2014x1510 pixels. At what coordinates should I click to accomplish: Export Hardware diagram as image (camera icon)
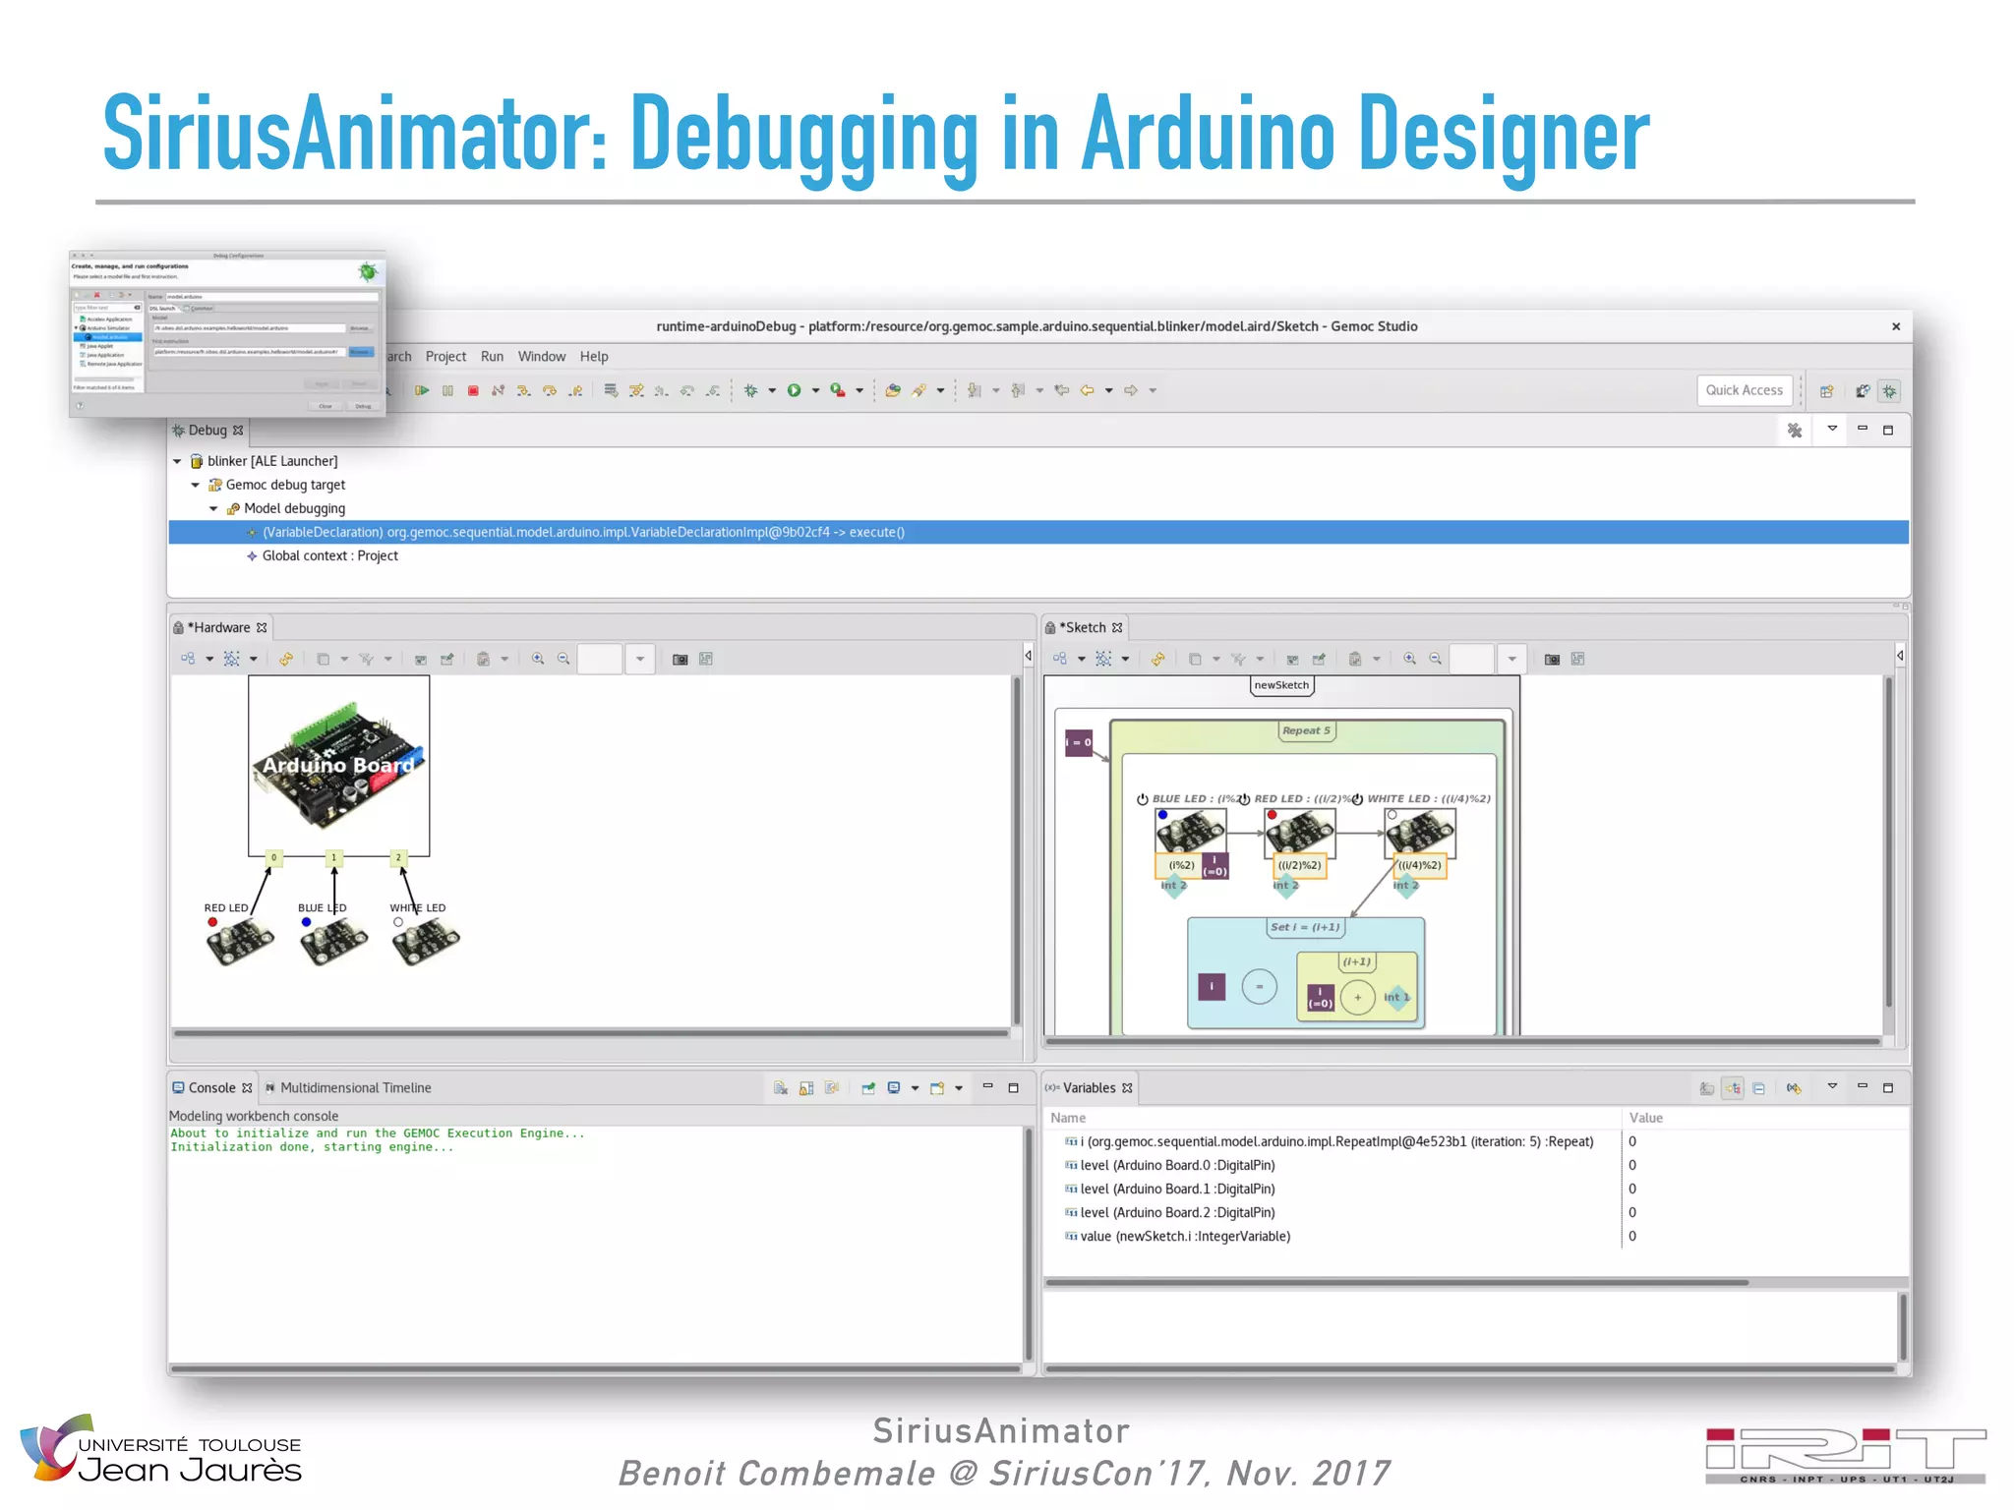[x=680, y=659]
